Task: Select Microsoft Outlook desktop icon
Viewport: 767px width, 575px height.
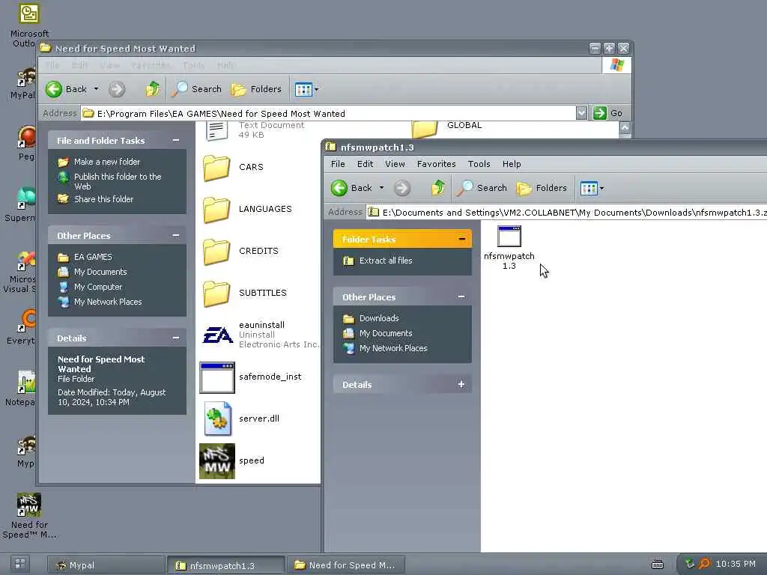Action: pyautogui.click(x=29, y=25)
